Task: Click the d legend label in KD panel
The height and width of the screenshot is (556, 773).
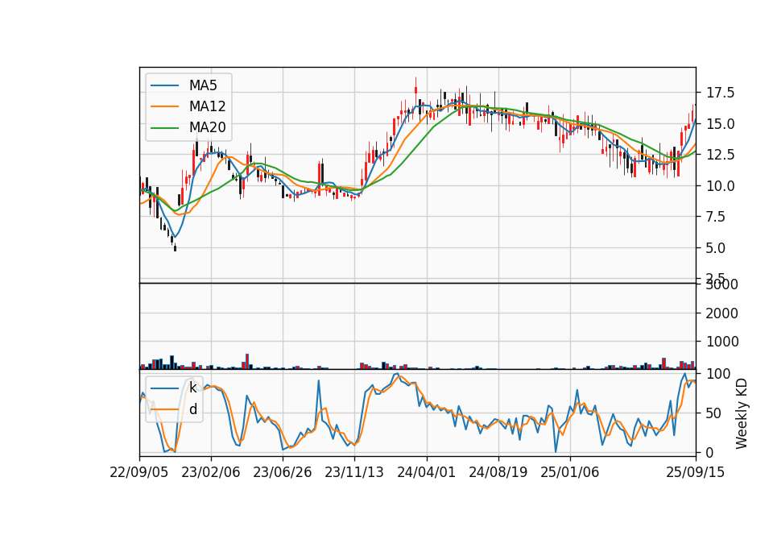Action: coord(193,409)
